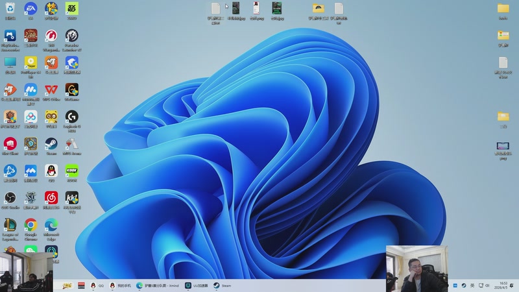Viewport: 519px width, 292px height.
Task: Open the Riot Client shortcut
Action: tap(10, 144)
